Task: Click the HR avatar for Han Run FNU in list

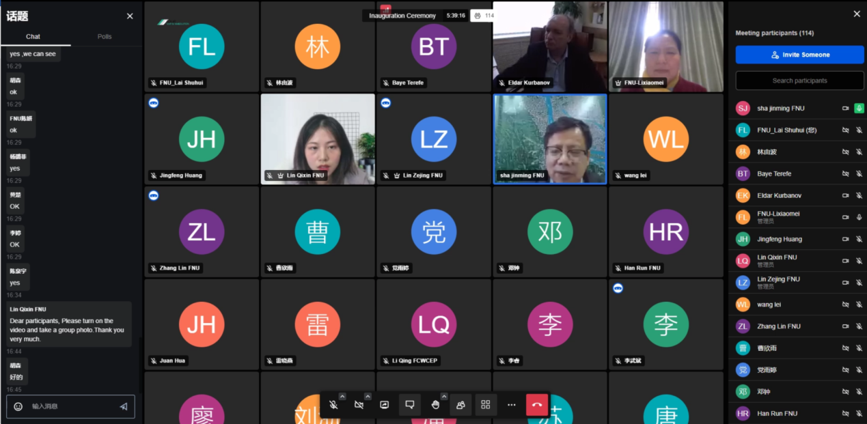Action: click(x=743, y=413)
